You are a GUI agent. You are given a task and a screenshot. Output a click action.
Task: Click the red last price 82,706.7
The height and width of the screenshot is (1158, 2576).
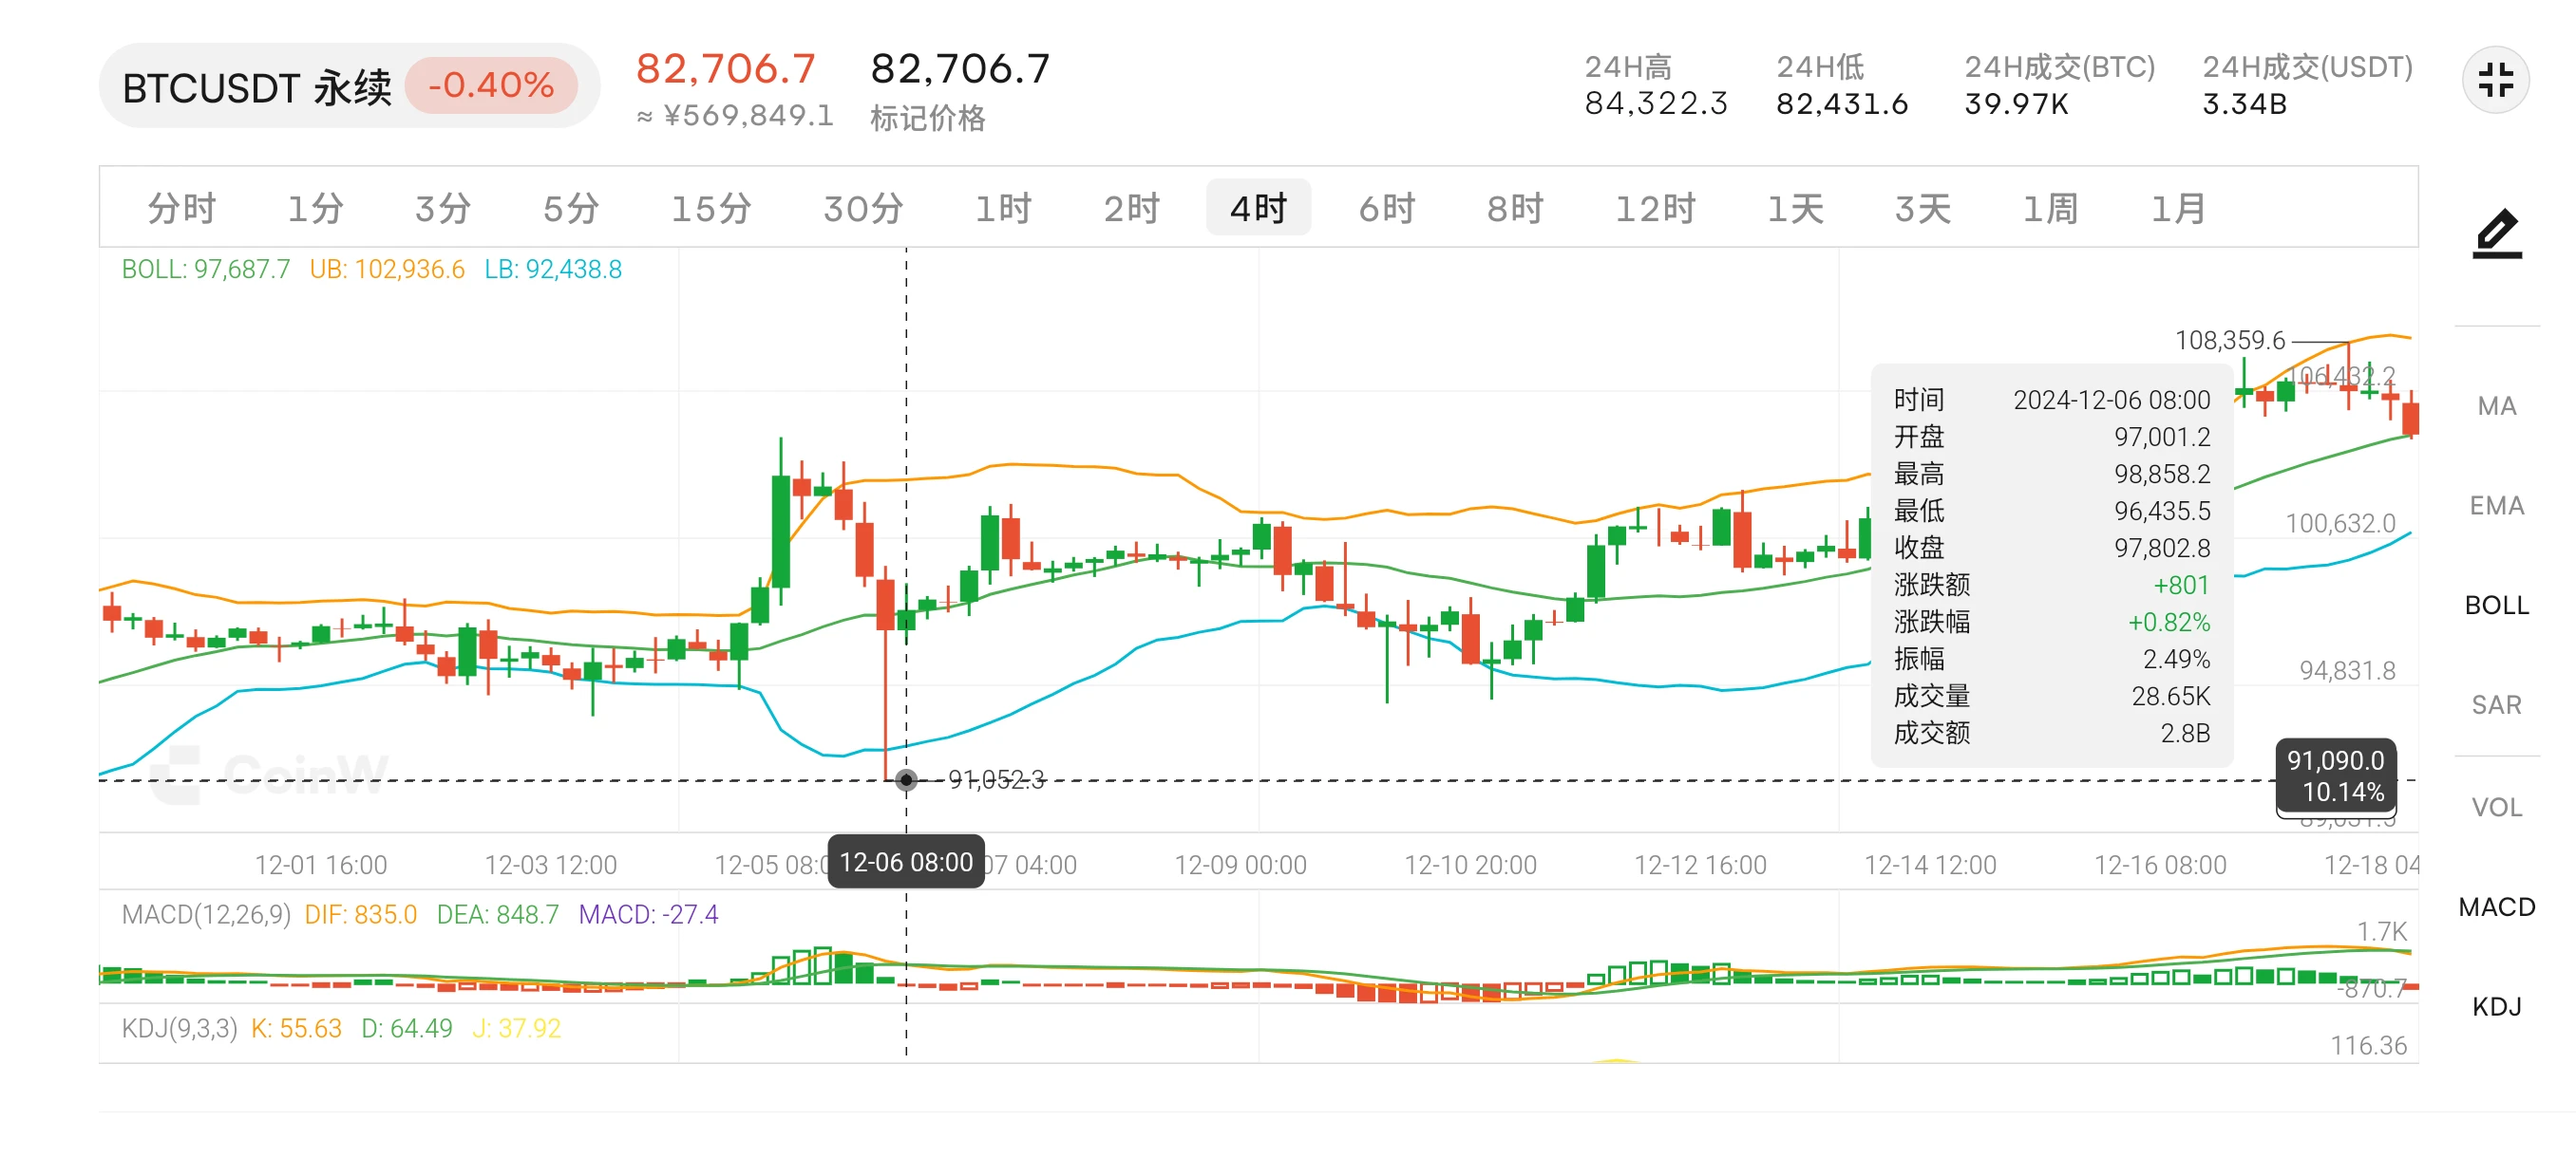[x=726, y=69]
